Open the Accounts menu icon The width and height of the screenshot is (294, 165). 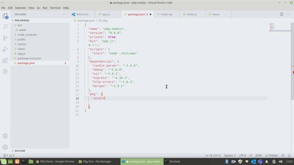(5, 136)
